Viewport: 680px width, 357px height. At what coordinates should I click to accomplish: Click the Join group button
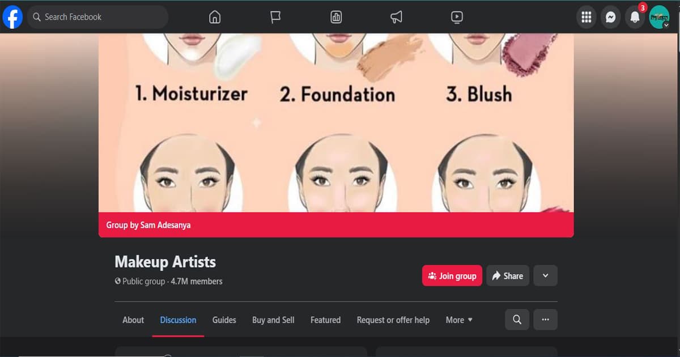coord(452,275)
